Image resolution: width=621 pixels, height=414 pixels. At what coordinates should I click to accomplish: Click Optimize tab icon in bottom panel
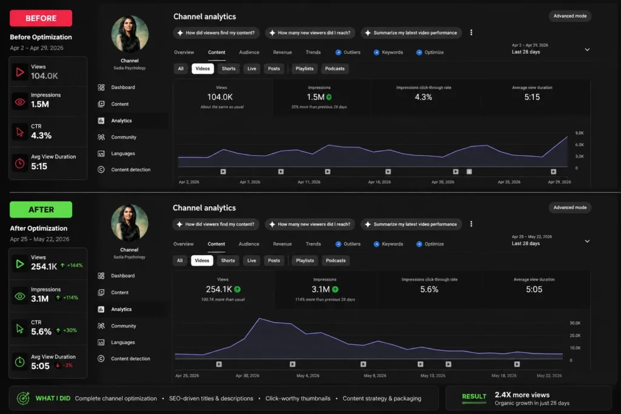point(419,244)
